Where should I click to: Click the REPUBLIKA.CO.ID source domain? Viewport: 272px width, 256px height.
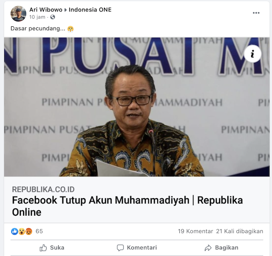pos(43,189)
